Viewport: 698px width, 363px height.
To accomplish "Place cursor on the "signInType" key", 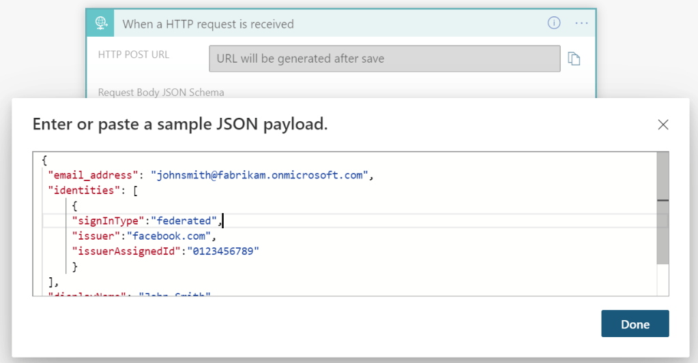I will [x=108, y=221].
